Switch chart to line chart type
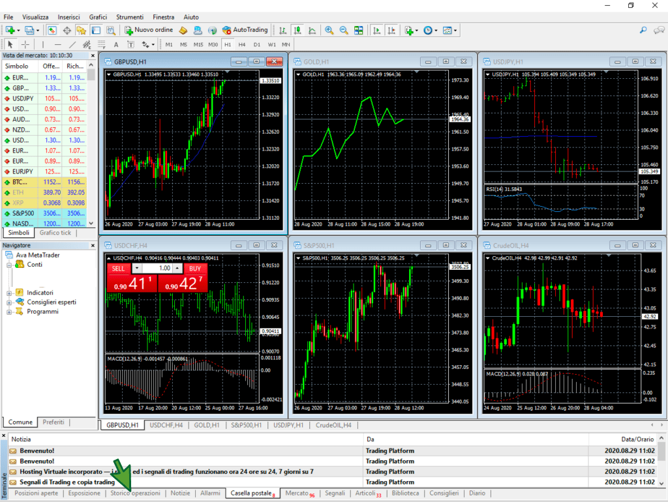Viewport: 668px width, 502px height. (312, 30)
